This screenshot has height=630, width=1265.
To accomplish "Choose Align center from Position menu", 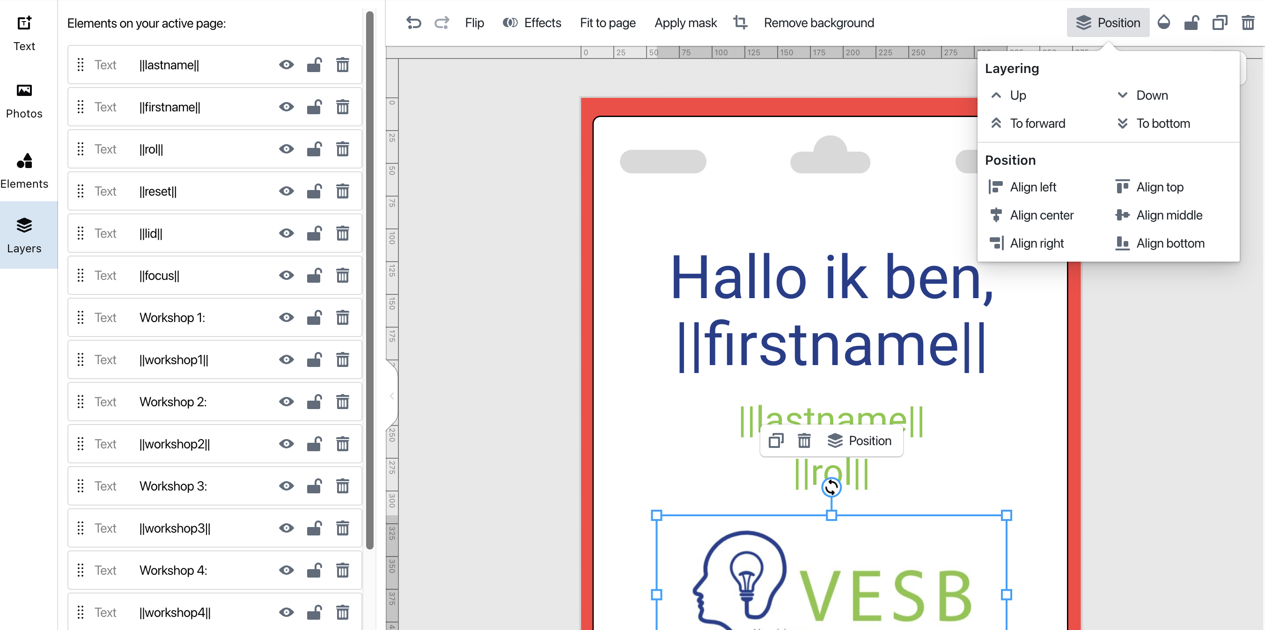I will [1041, 215].
